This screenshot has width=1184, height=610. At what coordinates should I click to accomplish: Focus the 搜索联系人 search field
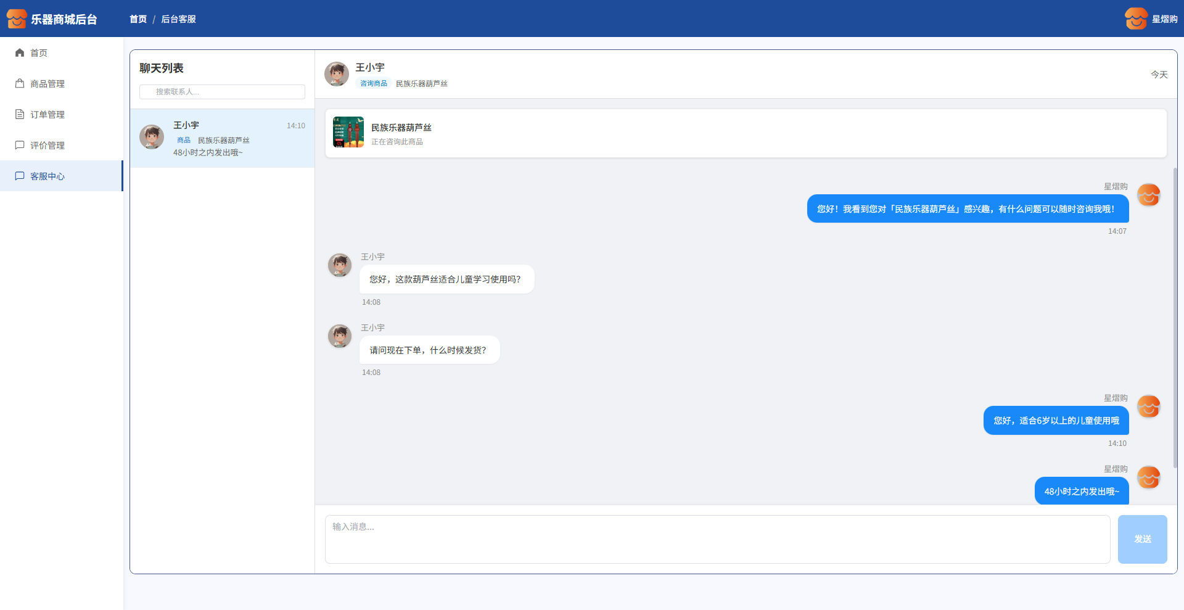[x=222, y=92]
